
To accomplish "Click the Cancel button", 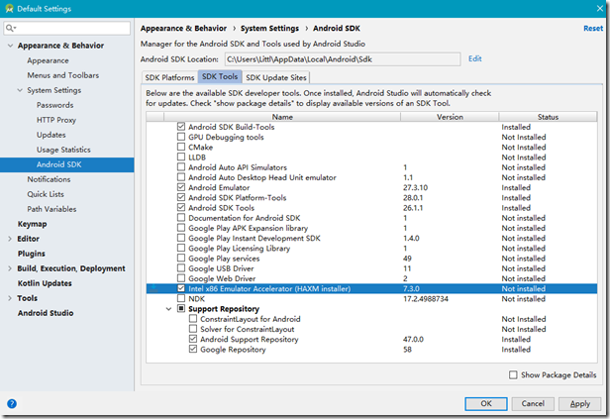I will click(x=533, y=403).
